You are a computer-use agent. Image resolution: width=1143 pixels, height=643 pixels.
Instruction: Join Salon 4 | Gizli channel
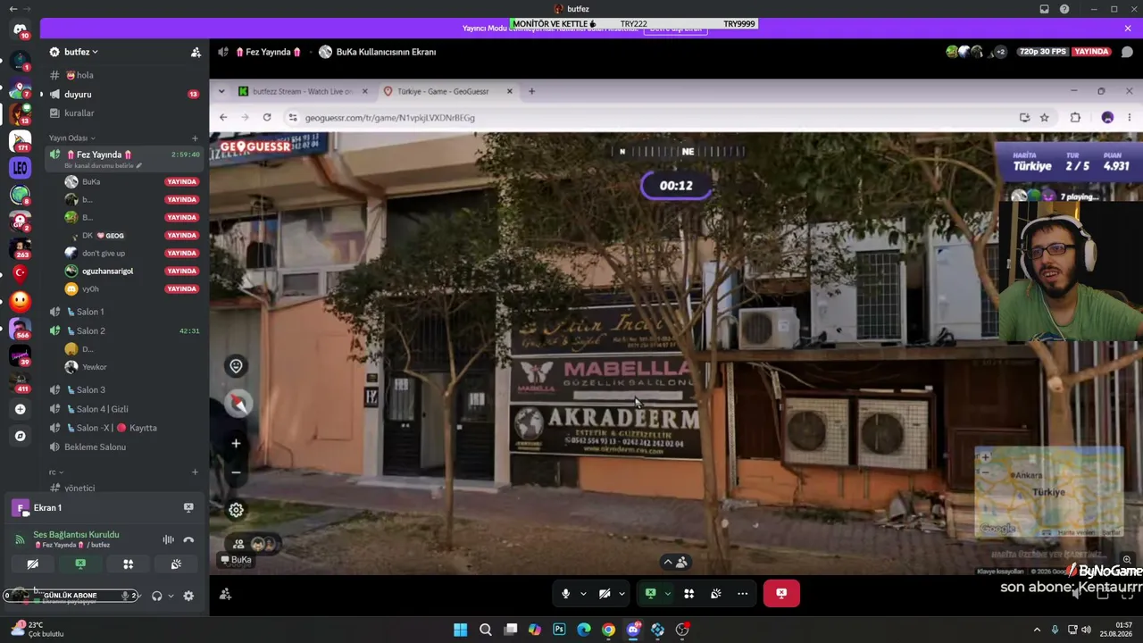click(104, 409)
